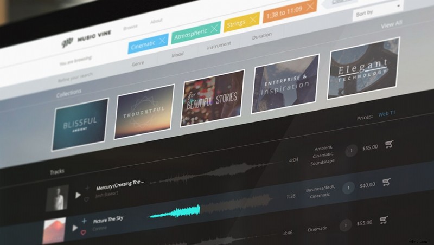
Task: Add the $55.00 Ambient track to cart
Action: 389,144
